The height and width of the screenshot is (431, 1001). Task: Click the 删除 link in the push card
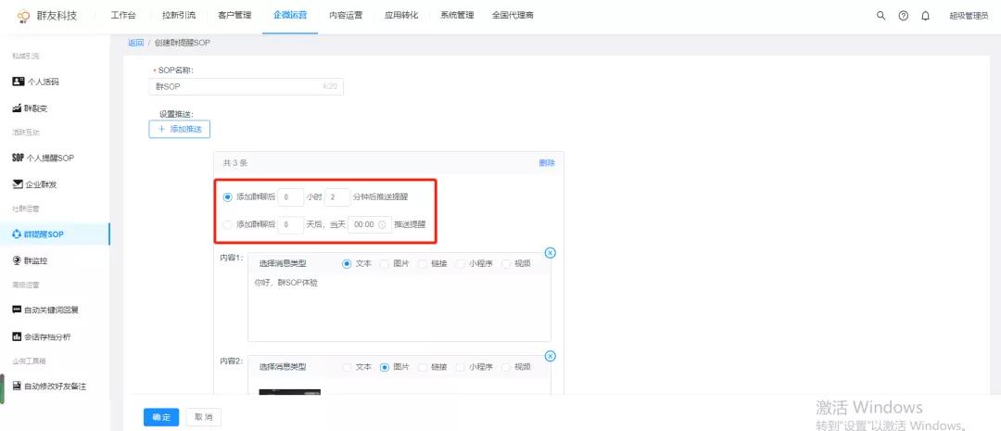tap(547, 163)
